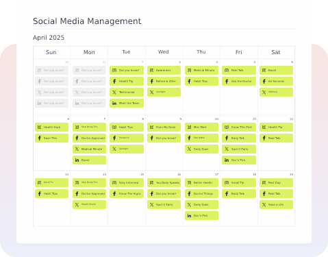Image resolution: width=328 pixels, height=257 pixels.
Task: Click the Instagram icon on Health Hack post
Action: tap(40, 127)
